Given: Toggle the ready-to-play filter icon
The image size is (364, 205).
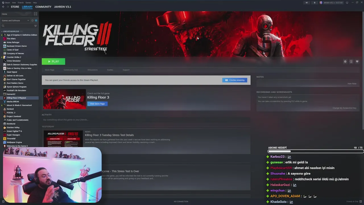Looking at the screenshot, I should tap(36, 20).
